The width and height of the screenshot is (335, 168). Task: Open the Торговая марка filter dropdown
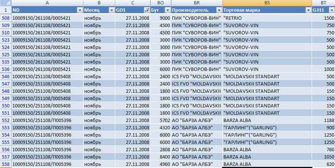[308, 10]
